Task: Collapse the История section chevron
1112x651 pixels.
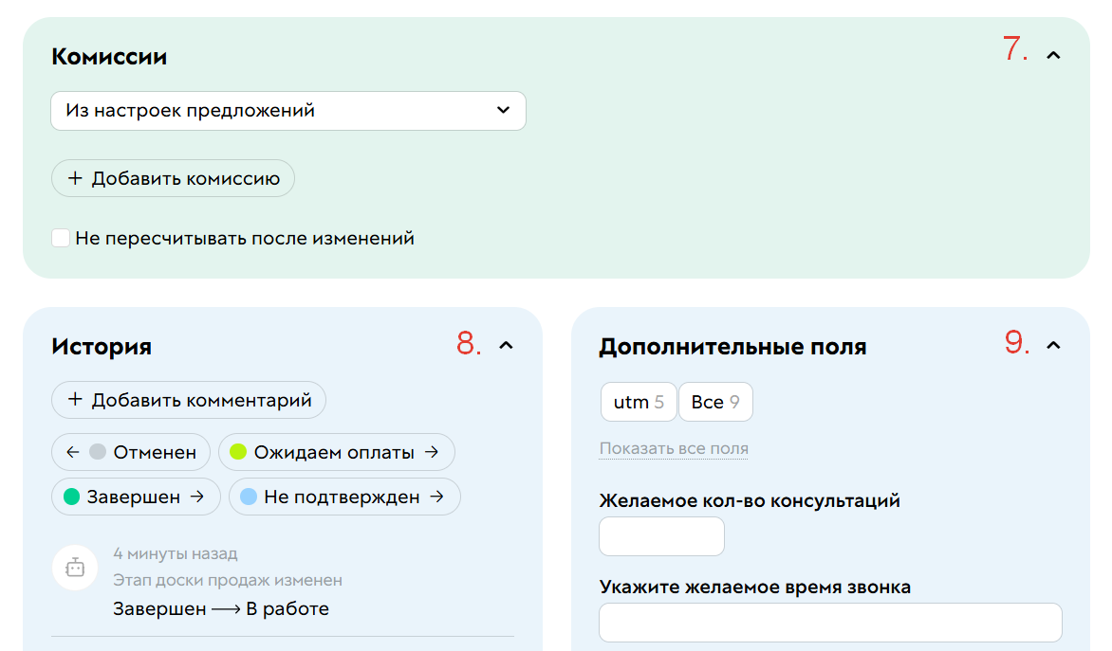Action: click(506, 346)
